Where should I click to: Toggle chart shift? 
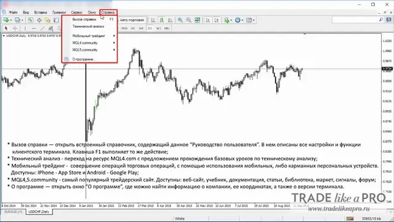216,20
